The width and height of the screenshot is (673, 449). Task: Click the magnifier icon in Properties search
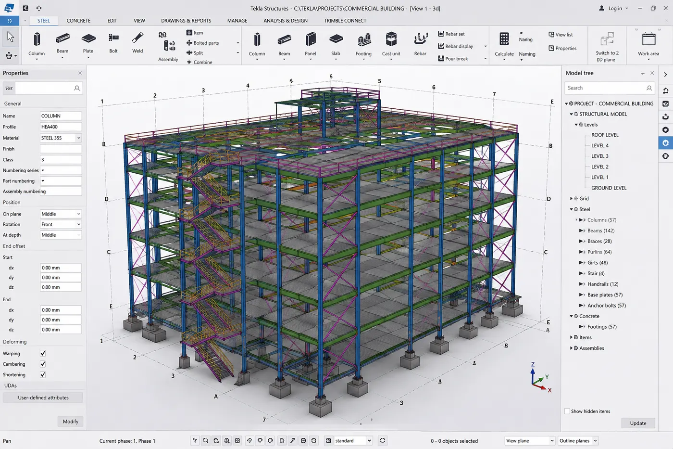coord(77,88)
